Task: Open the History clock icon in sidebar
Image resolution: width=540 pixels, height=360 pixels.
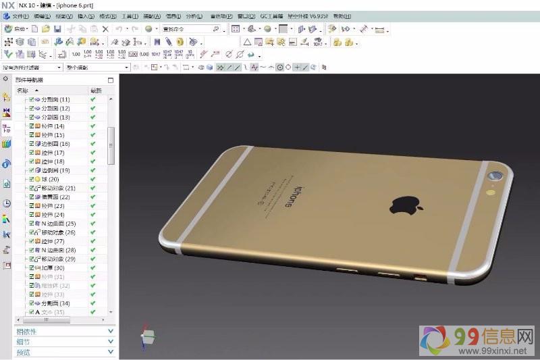Action: click(x=7, y=203)
